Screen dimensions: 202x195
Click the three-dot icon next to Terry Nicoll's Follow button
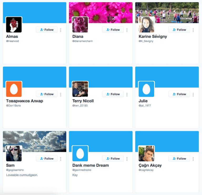coord(127,94)
